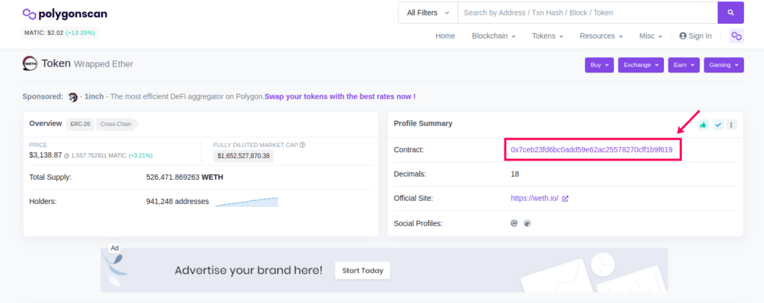The image size is (764, 303).
Task: Open the Exchange dropdown button
Action: pyautogui.click(x=641, y=65)
